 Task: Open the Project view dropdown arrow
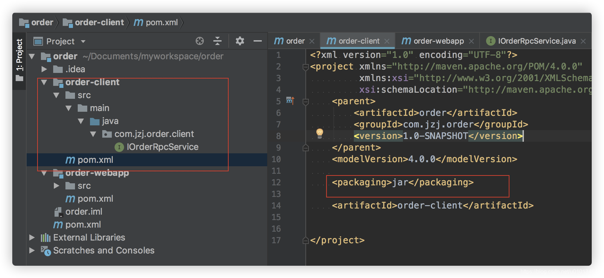point(83,42)
